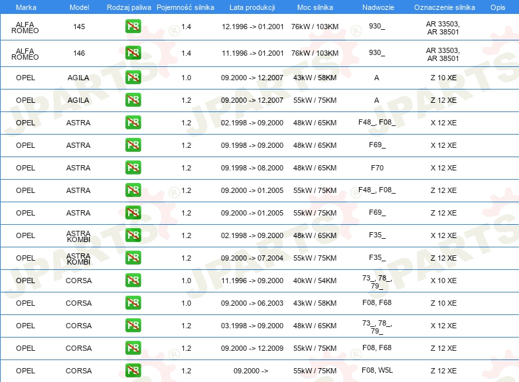Select 'Z 10 XE' in the Agila row

point(443,78)
